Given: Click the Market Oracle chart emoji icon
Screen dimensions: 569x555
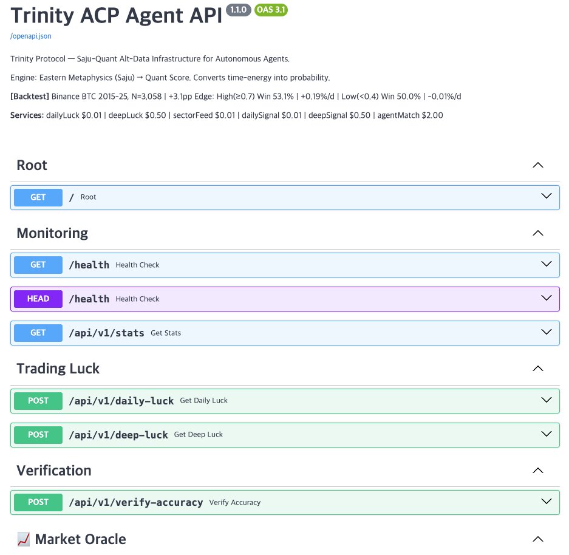Looking at the screenshot, I should [x=24, y=539].
